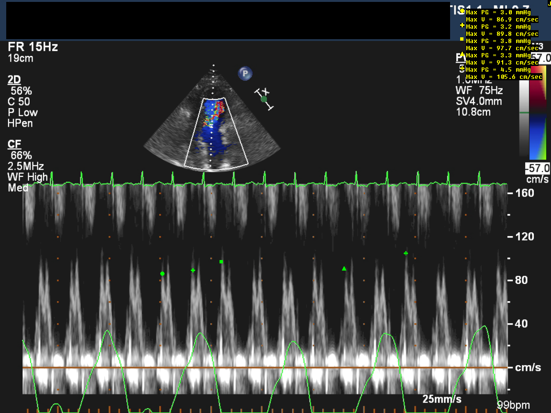Click green circle marker on Doppler peak
The width and height of the screenshot is (551, 413).
click(x=162, y=274)
